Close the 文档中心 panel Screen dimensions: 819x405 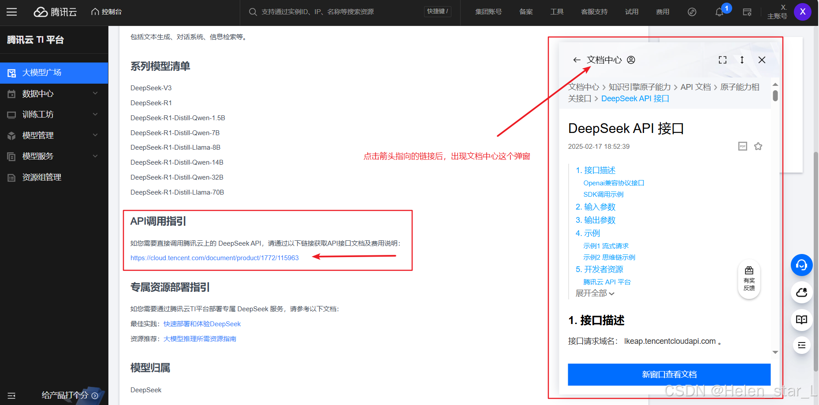(762, 60)
